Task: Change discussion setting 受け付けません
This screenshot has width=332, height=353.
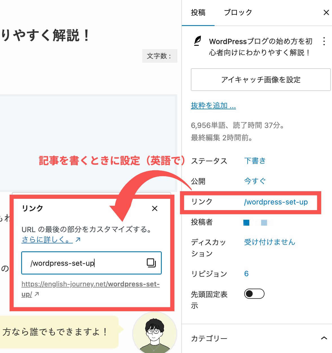Action: click(270, 242)
